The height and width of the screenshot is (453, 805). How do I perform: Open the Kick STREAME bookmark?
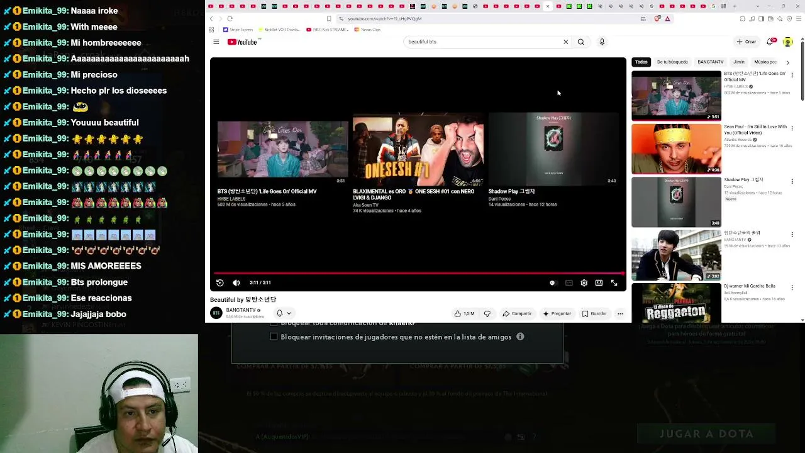[x=328, y=30]
